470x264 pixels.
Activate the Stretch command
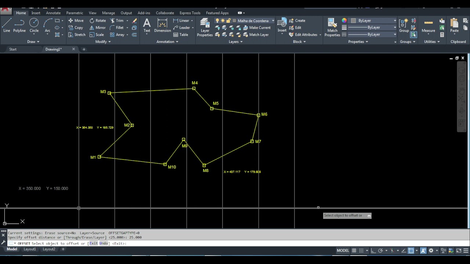coord(77,34)
